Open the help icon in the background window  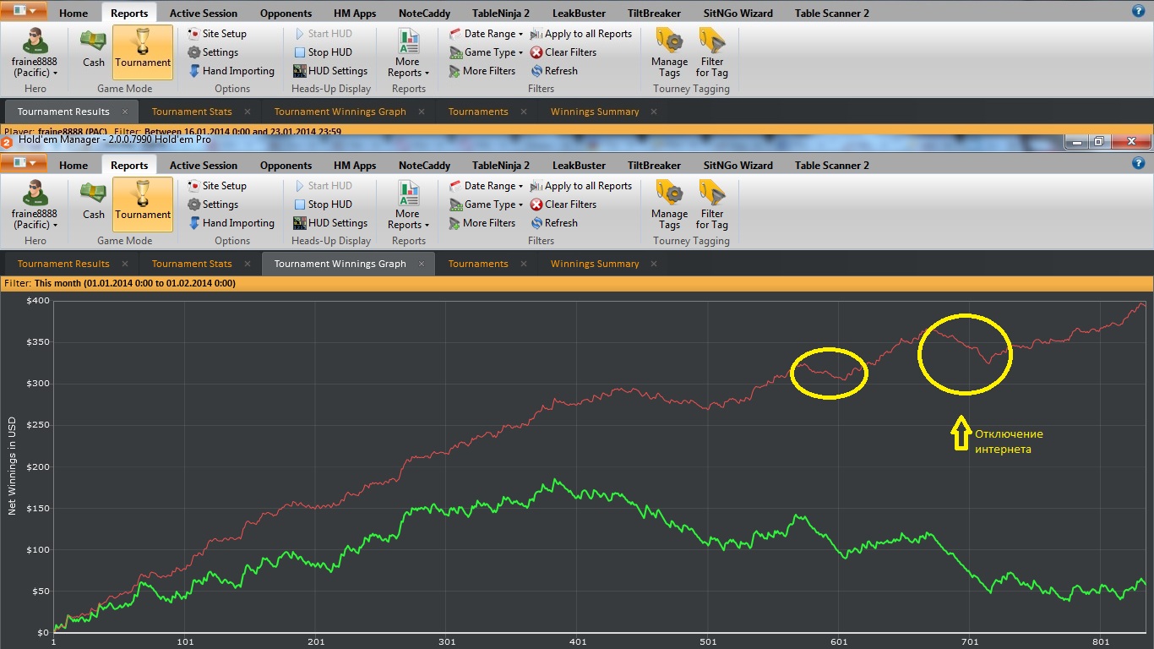coord(1138,11)
